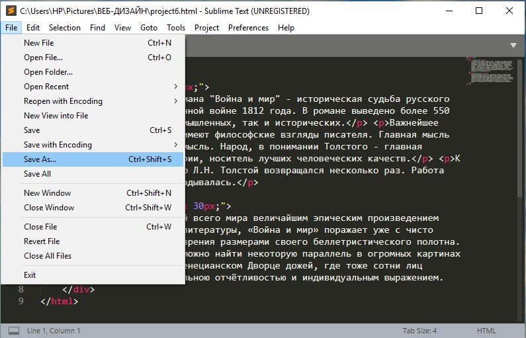The height and width of the screenshot is (338, 526).
Task: Choose Close Window menu entry
Action: pos(93,208)
